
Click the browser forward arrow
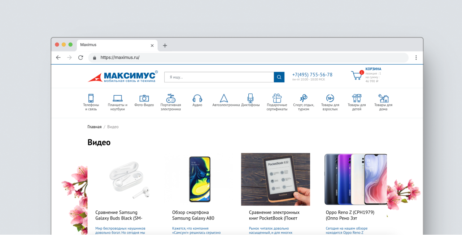69,57
